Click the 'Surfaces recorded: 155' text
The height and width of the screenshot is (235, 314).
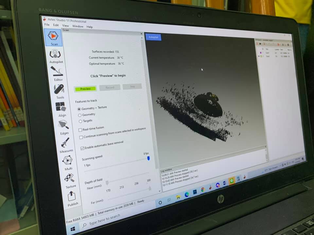pyautogui.click(x=105, y=52)
